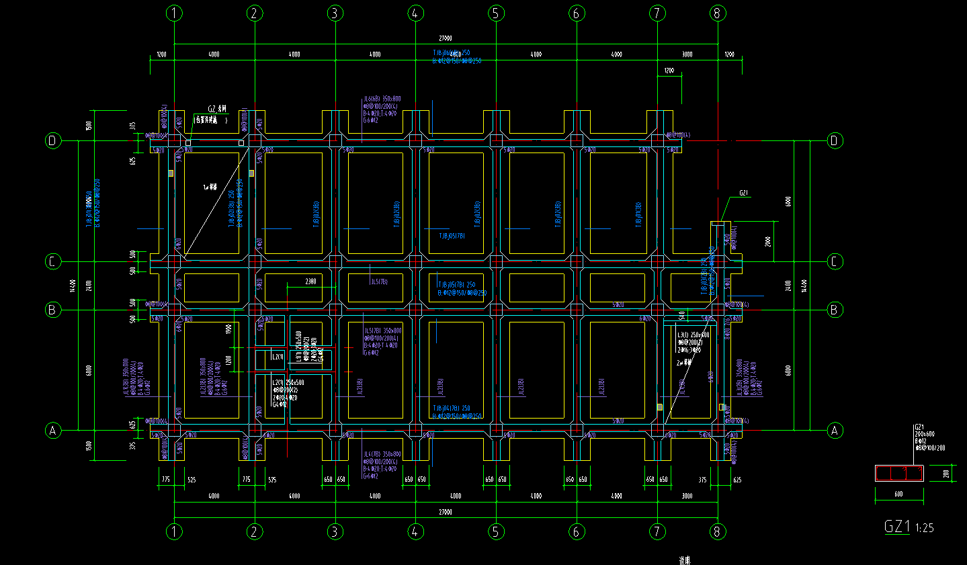Viewport: 967px width, 565px height.
Task: Select the red GZ1 column section rectangle
Action: tap(899, 473)
